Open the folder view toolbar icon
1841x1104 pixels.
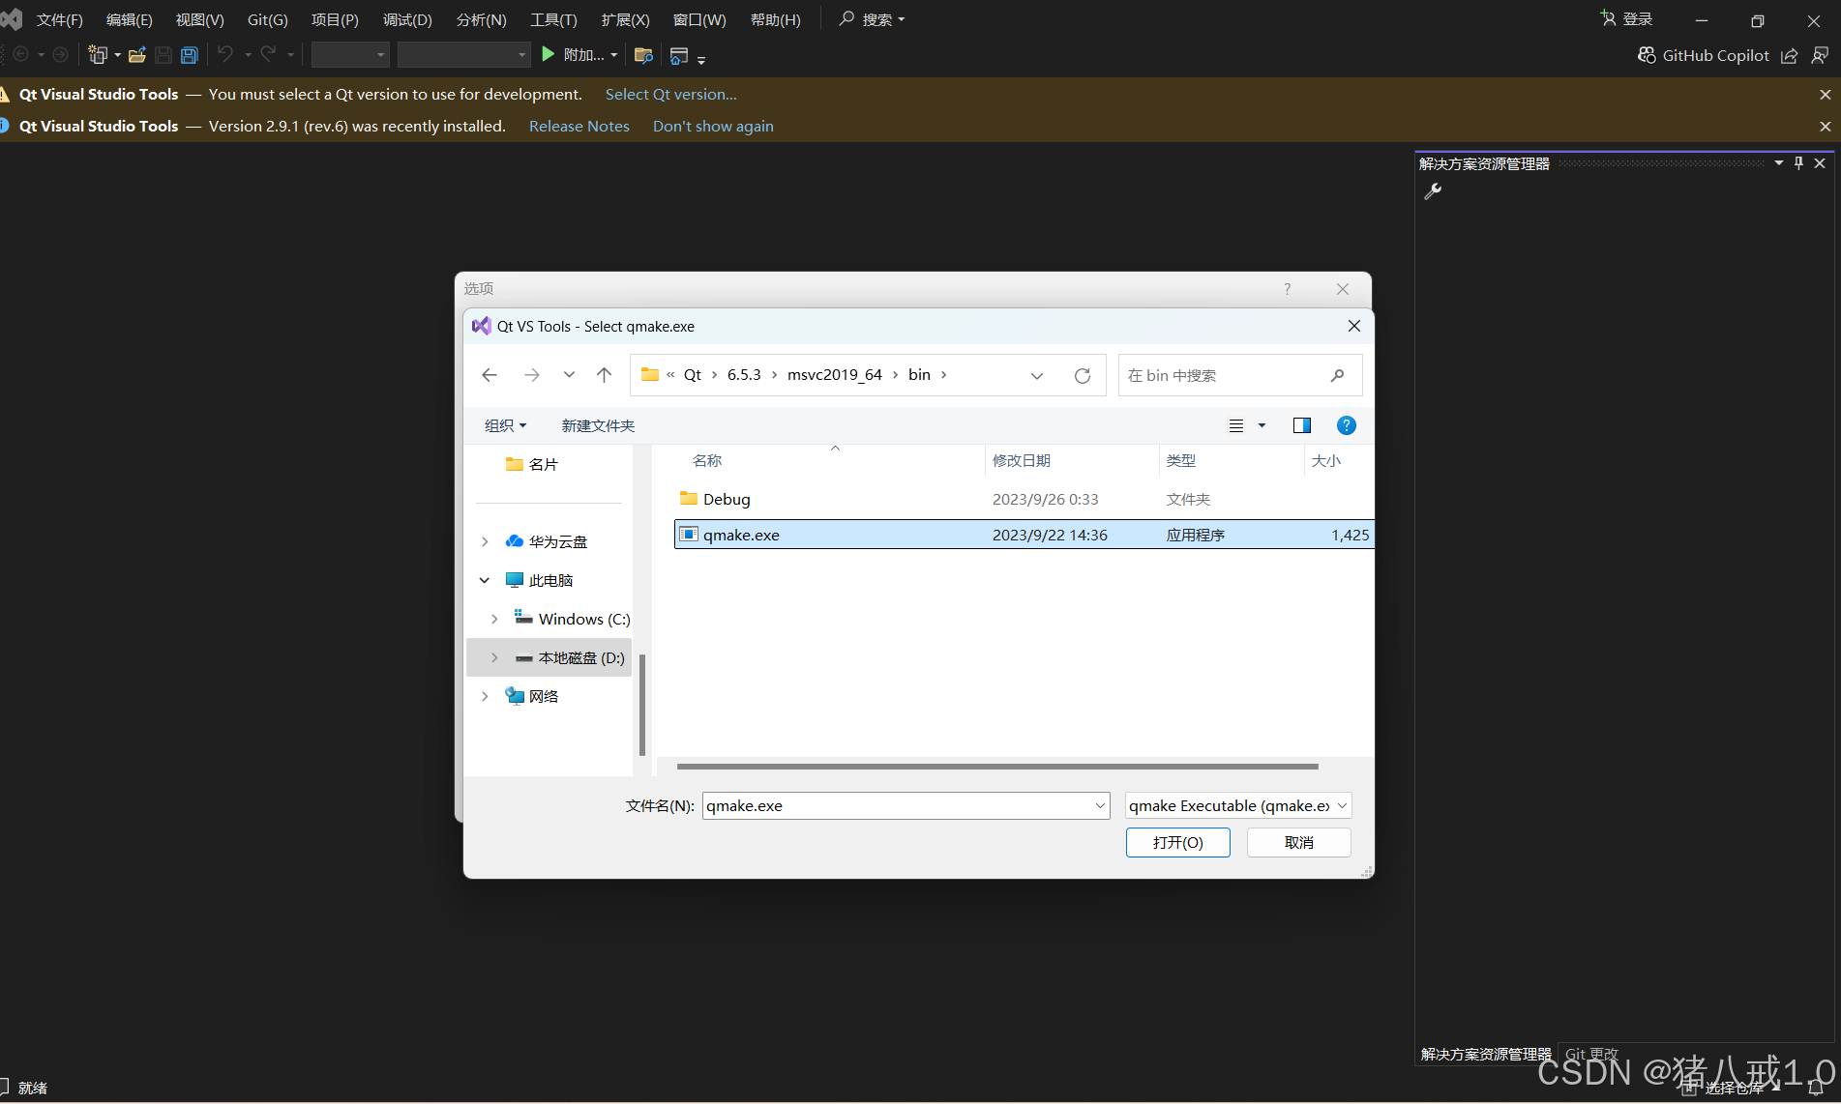point(643,55)
